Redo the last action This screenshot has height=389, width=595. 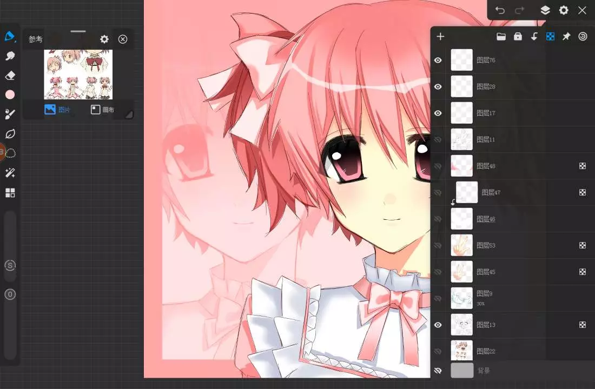click(519, 10)
